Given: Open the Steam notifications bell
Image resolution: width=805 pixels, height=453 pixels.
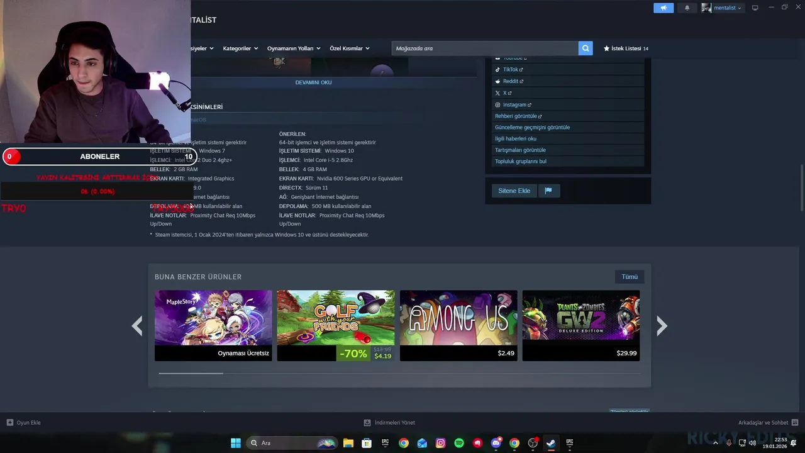Looking at the screenshot, I should coord(687,8).
